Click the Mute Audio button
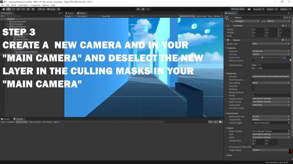 pyautogui.click(x=201, y=16)
